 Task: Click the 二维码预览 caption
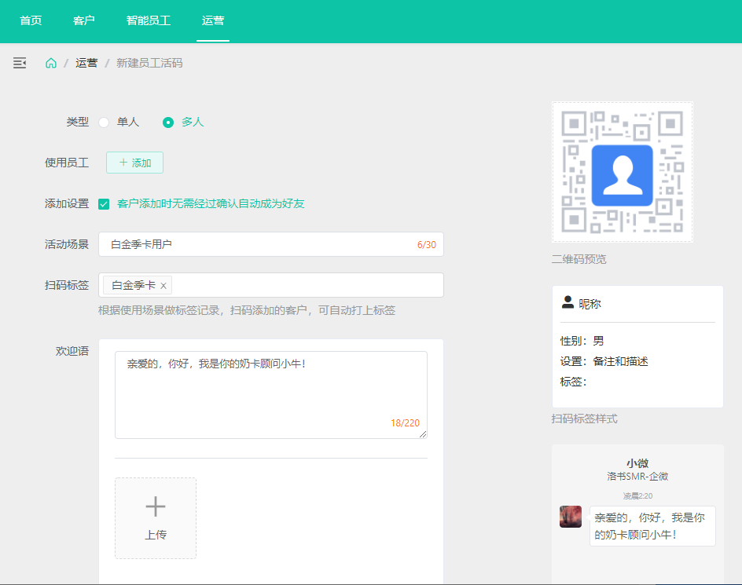coord(579,259)
